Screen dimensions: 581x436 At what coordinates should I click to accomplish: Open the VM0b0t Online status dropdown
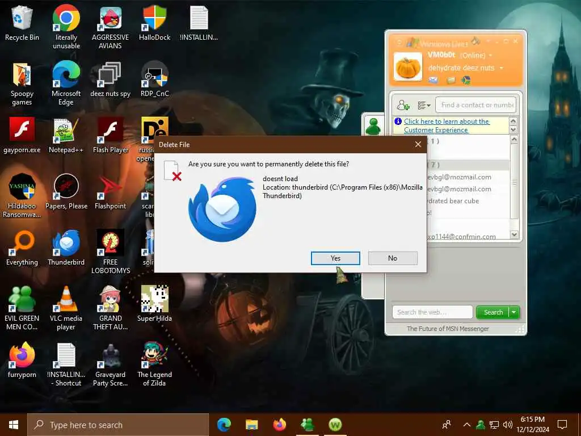[490, 56]
